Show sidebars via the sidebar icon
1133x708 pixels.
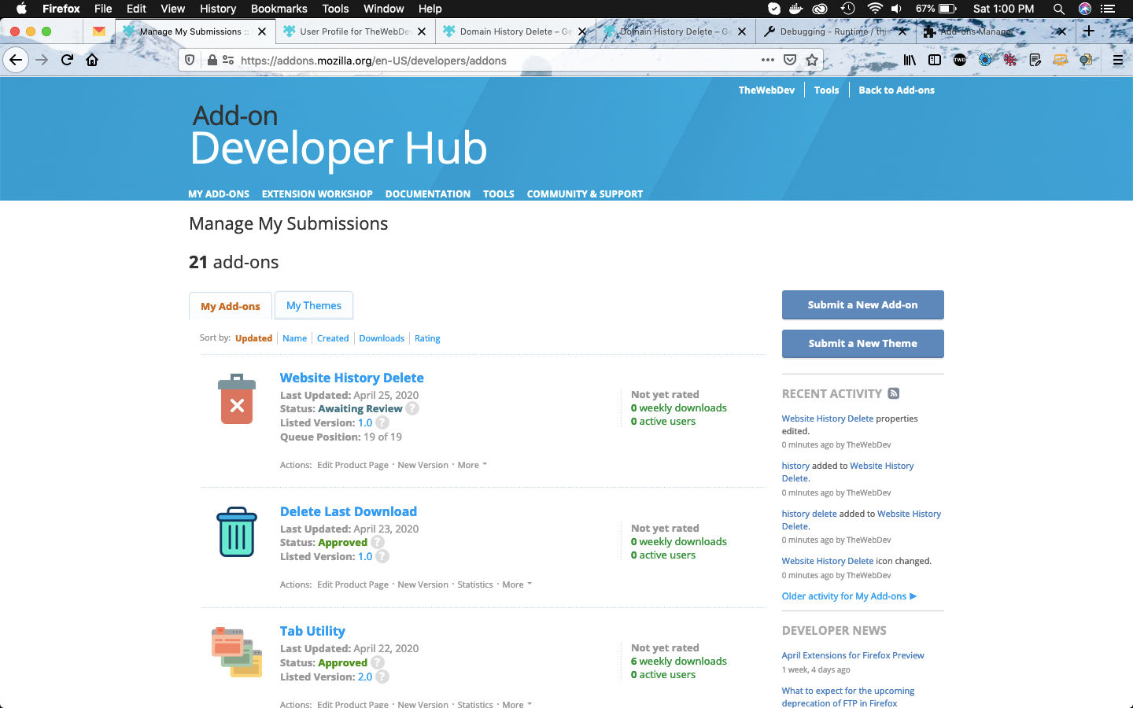(x=935, y=60)
